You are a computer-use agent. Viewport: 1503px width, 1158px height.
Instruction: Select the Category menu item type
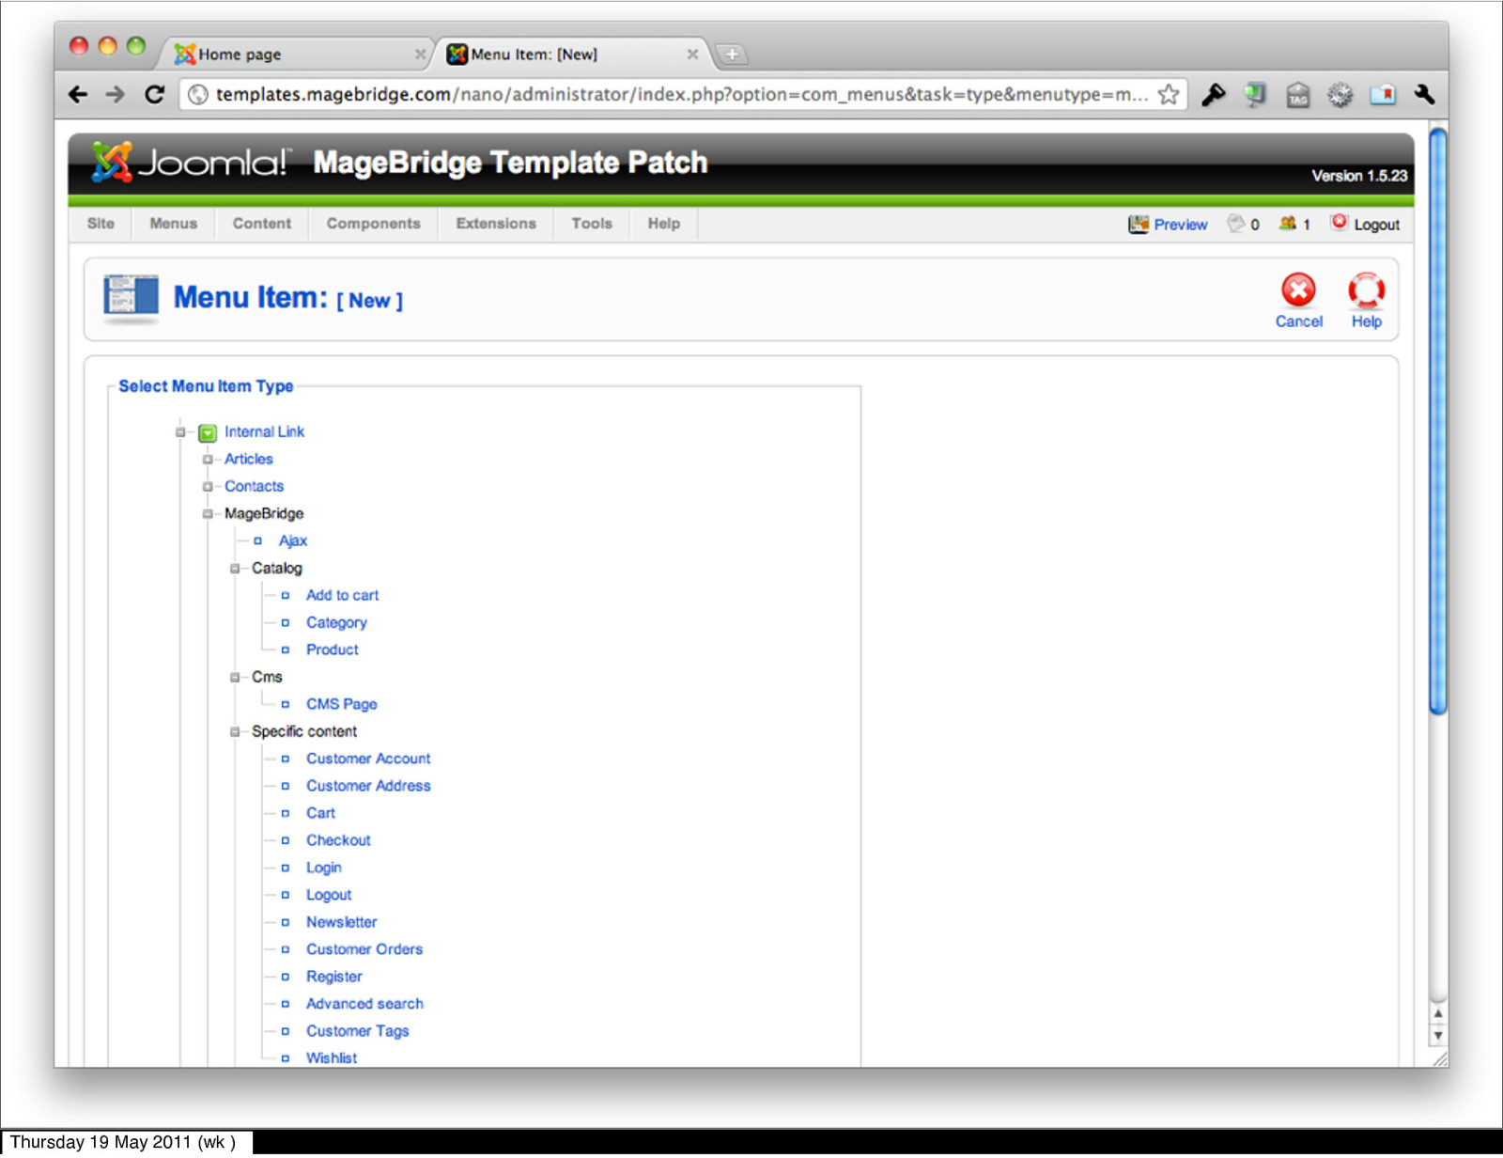click(336, 623)
